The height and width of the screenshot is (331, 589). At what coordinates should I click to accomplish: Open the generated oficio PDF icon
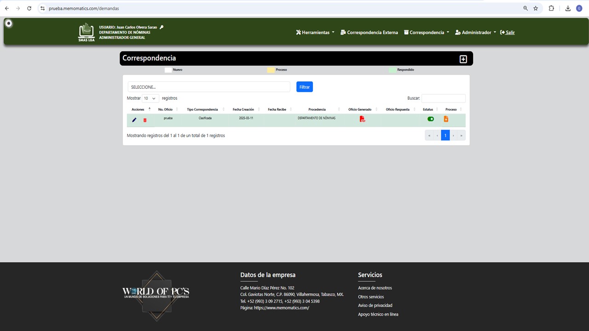coord(363,119)
